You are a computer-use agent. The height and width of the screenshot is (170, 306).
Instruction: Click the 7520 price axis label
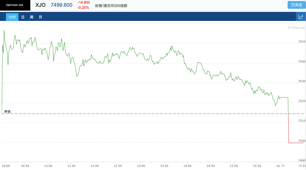[302, 101]
